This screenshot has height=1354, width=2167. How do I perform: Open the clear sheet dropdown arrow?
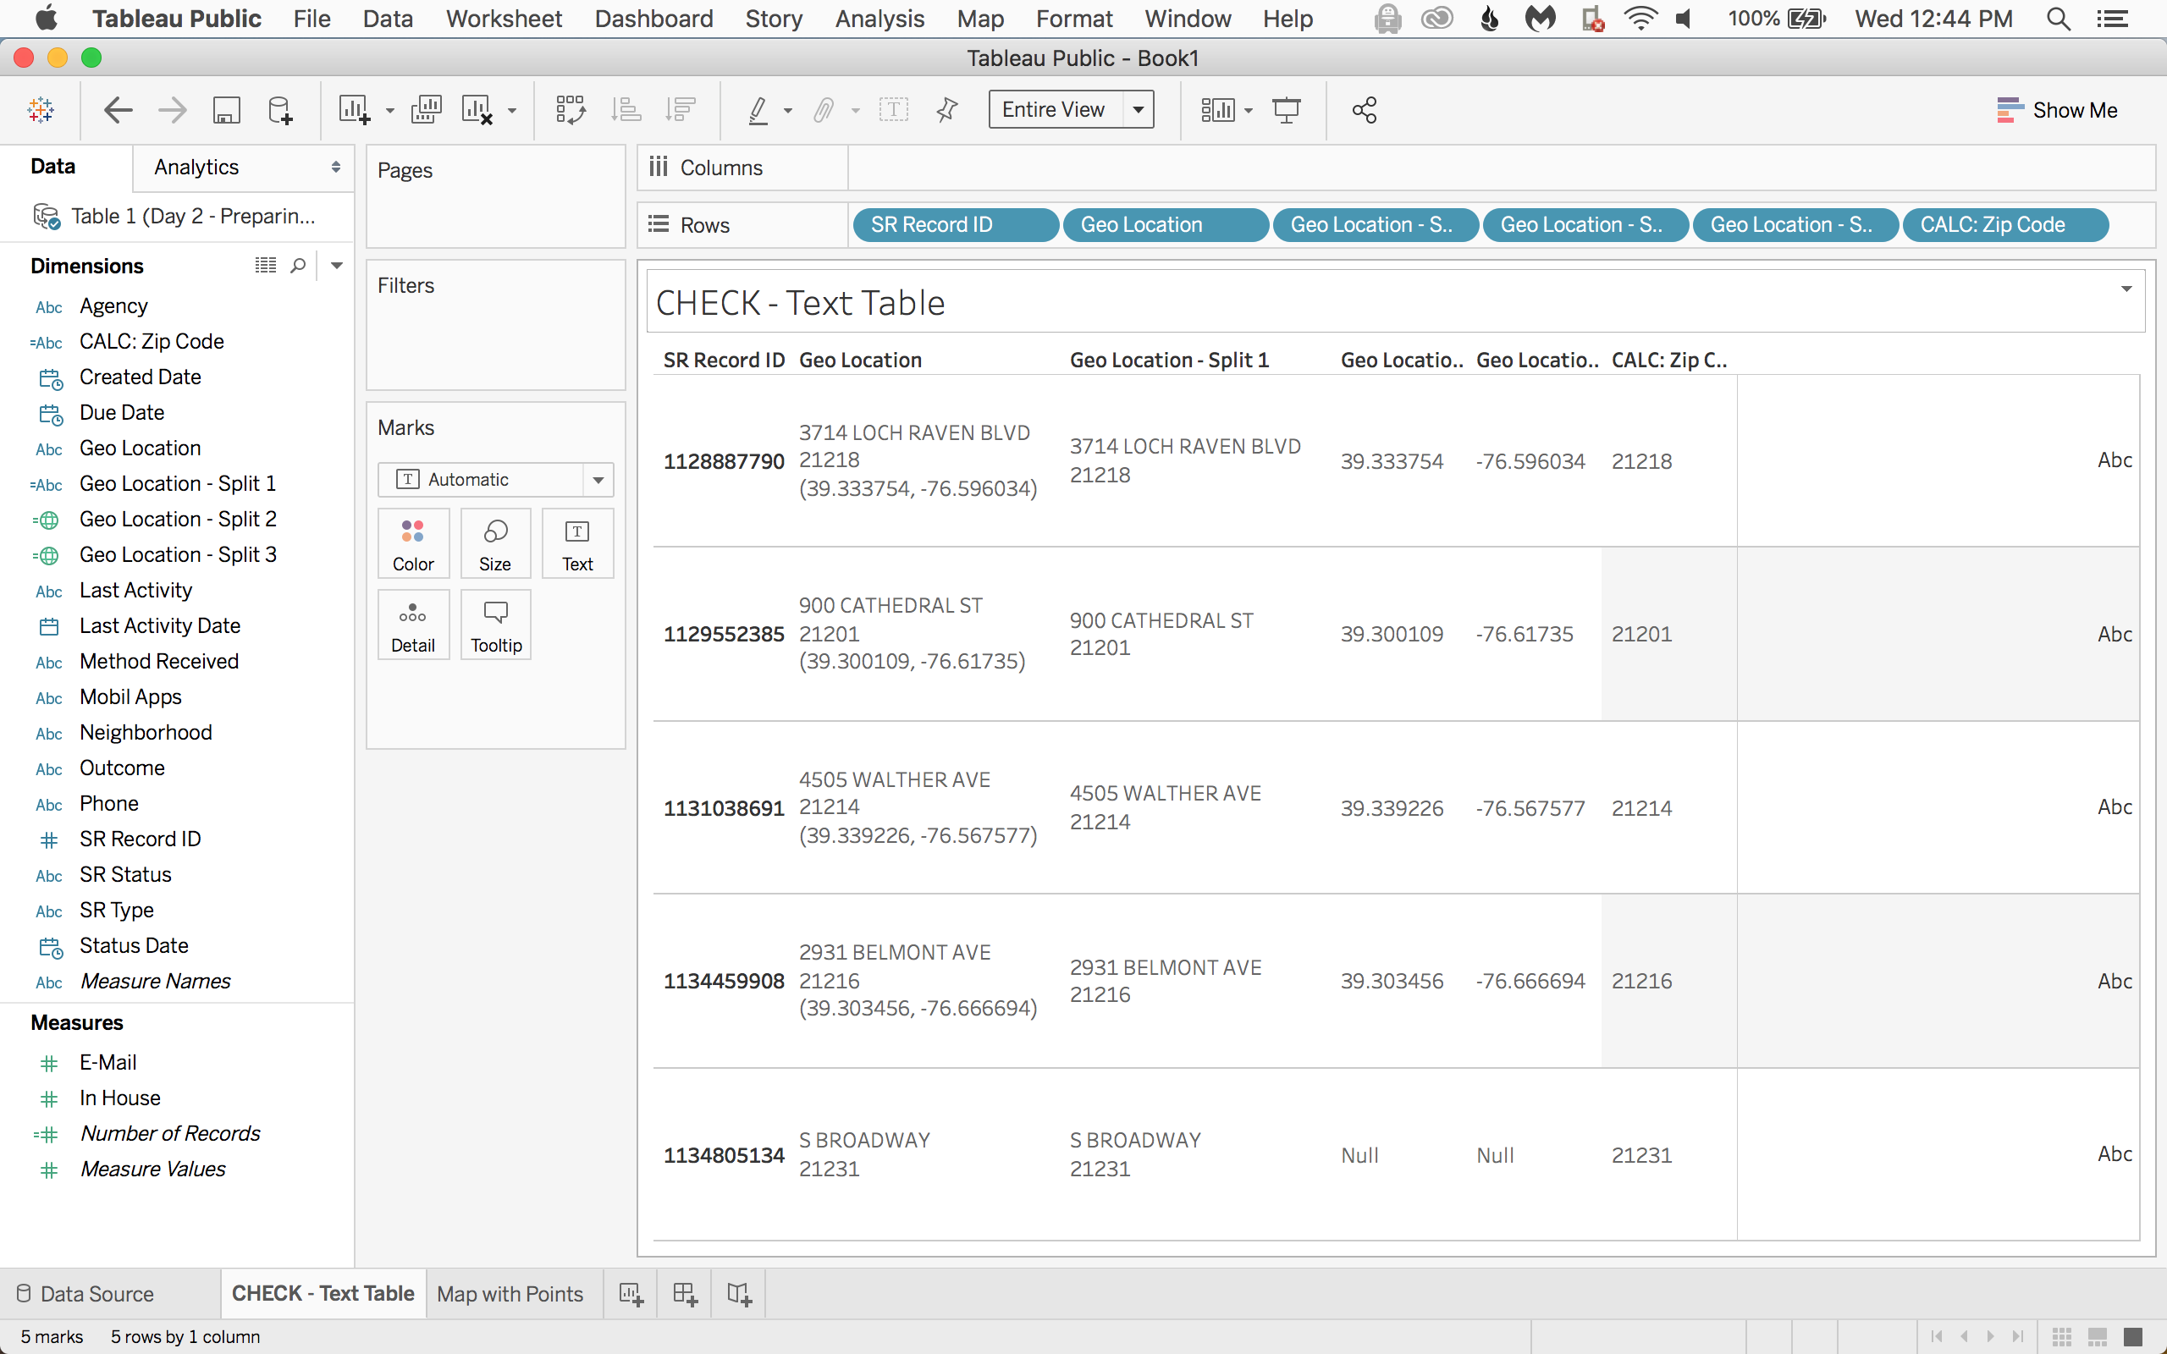[512, 111]
